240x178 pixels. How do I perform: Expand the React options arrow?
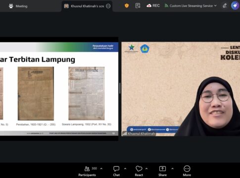[x=146, y=169]
